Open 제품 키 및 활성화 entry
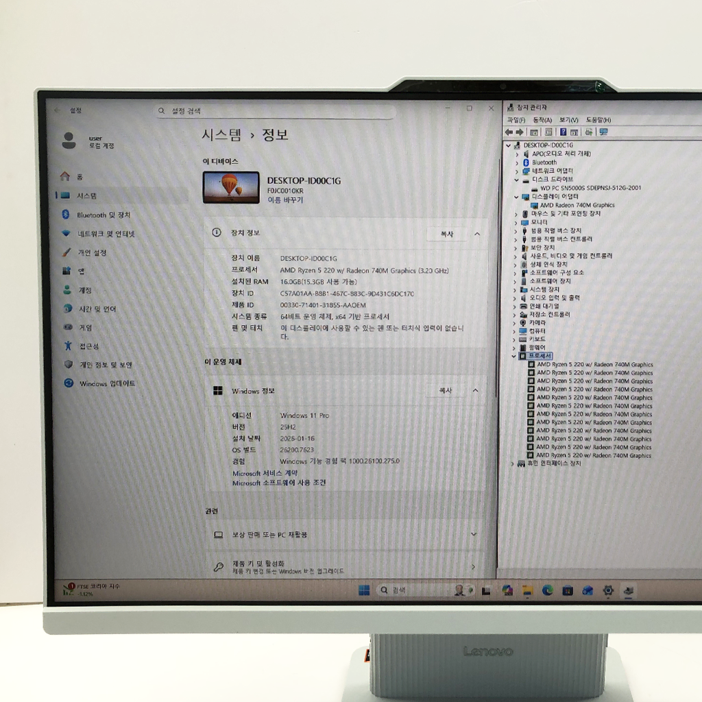 pos(346,567)
